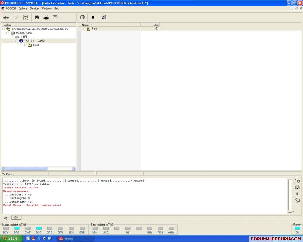The height and width of the screenshot is (242, 303).
Task: Open the Options menu
Action: (23, 9)
